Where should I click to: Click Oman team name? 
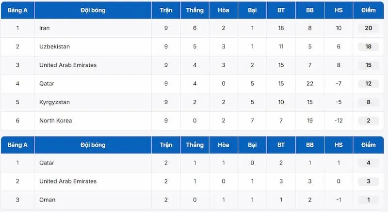coord(48,199)
